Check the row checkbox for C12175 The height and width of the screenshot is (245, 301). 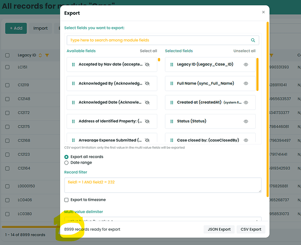[7, 127]
